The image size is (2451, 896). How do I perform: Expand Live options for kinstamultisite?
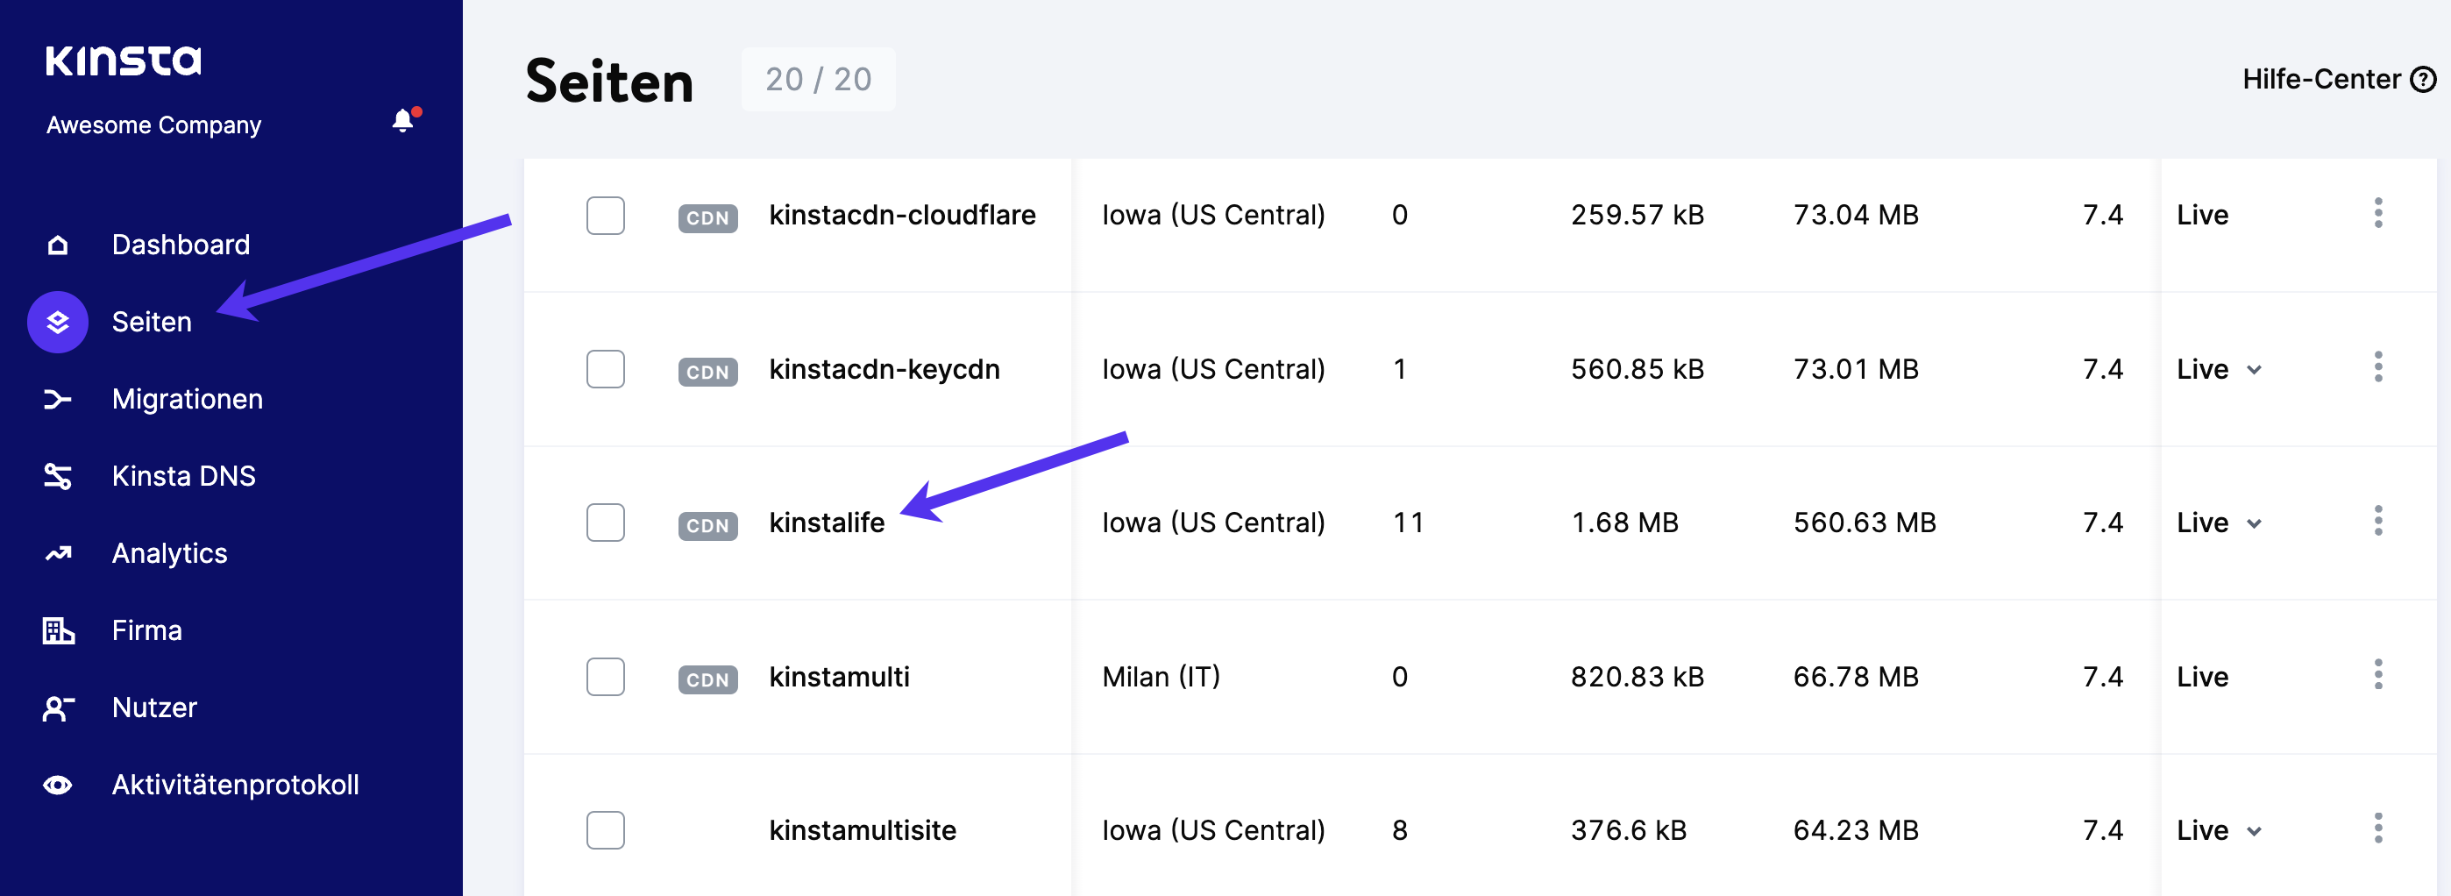2253,829
